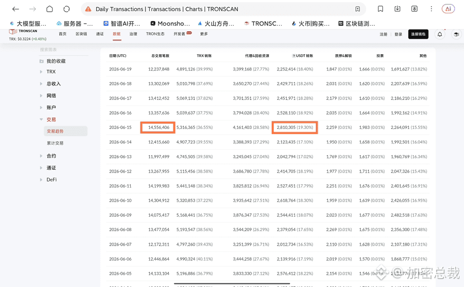Click the cube network icon in header

pos(456,34)
